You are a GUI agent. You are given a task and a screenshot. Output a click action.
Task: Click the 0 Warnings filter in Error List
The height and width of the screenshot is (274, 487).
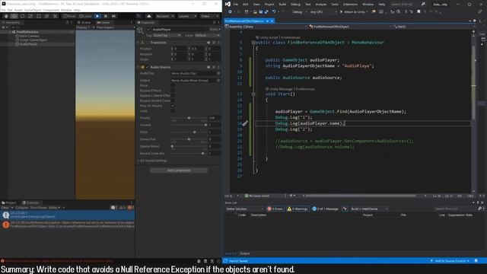[298, 209]
